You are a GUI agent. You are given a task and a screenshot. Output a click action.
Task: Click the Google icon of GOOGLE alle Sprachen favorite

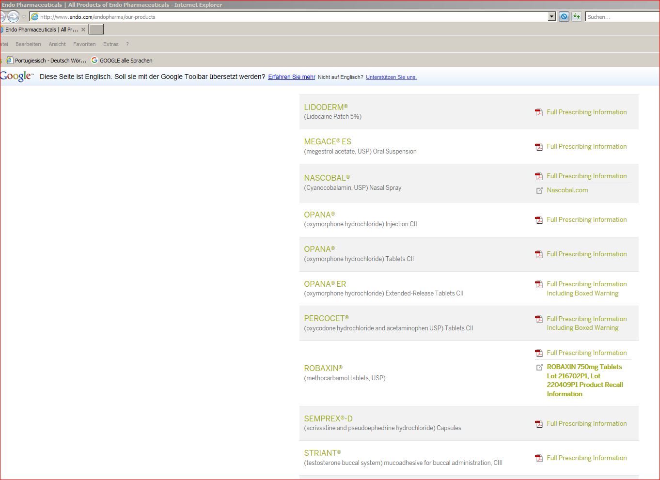click(x=94, y=60)
